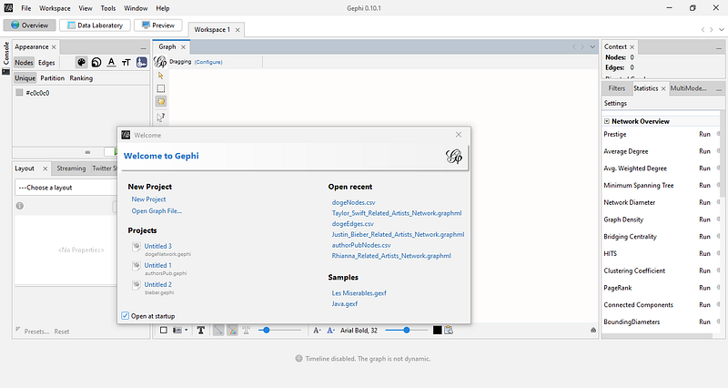Image resolution: width=728 pixels, height=388 pixels.
Task: Click the Arial Bold, 32 font selector
Action: click(x=359, y=331)
